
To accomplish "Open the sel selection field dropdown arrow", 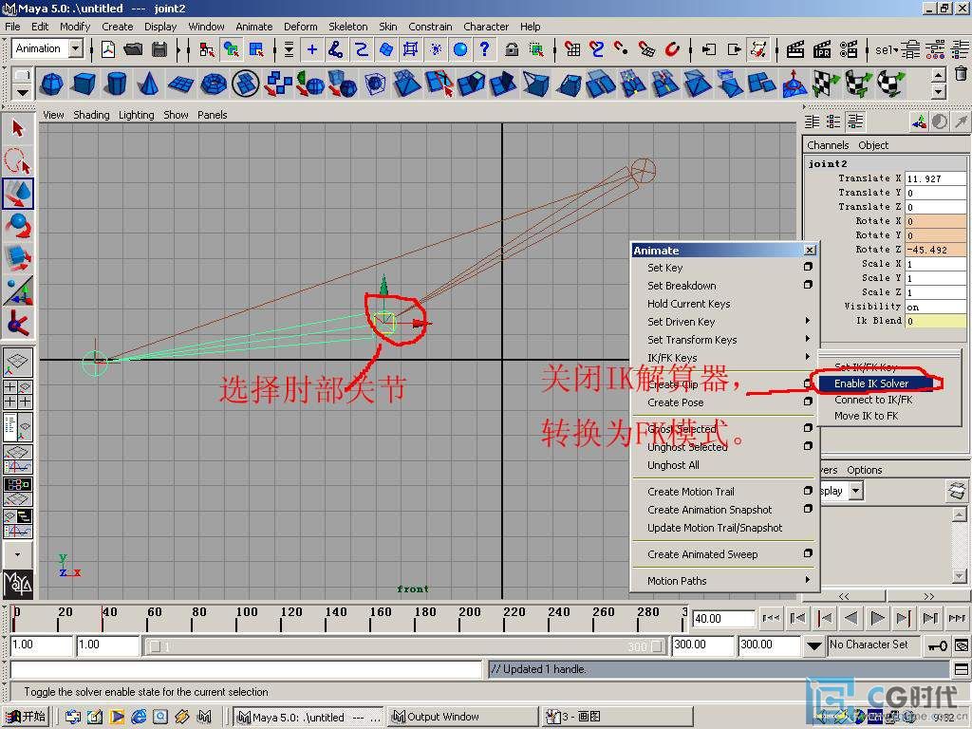I will 895,49.
